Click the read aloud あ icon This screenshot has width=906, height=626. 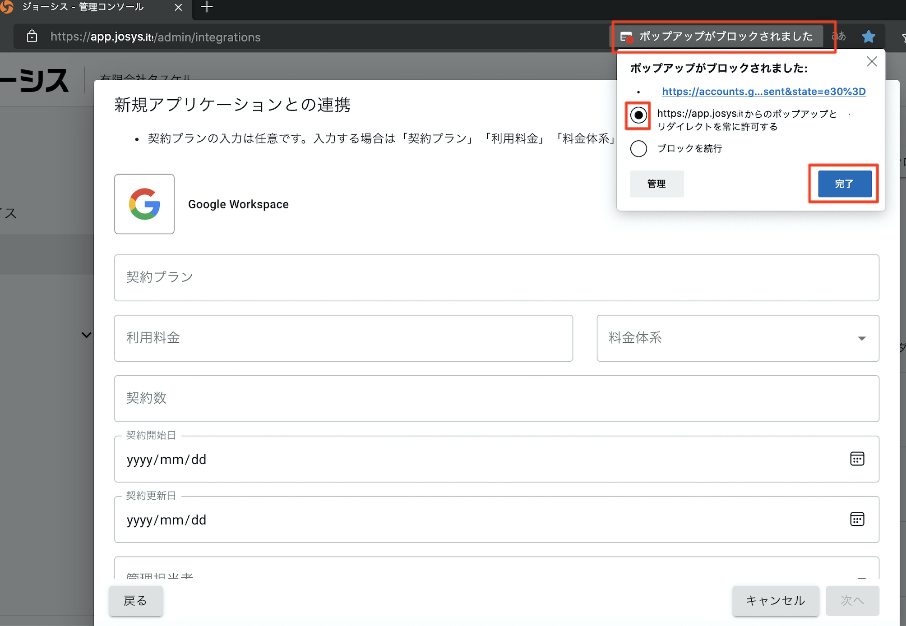pyautogui.click(x=839, y=36)
